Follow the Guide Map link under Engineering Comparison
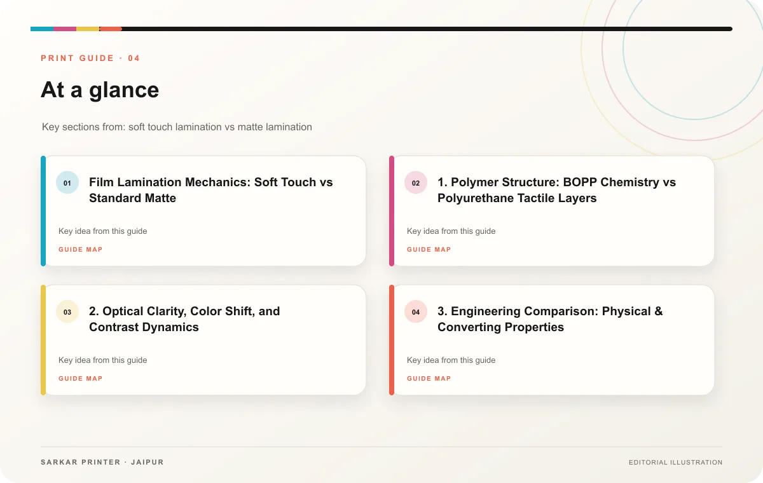763x483 pixels. pyautogui.click(x=429, y=379)
